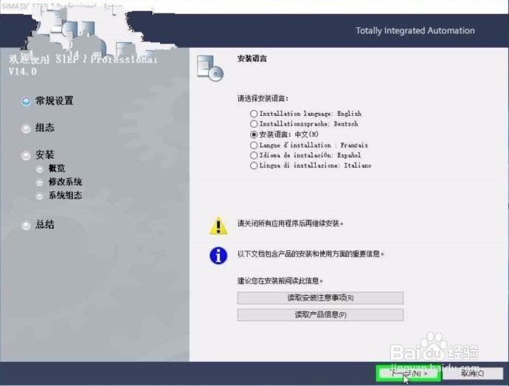The height and width of the screenshot is (386, 509).
Task: Click the 取消(C) cancel button
Action: click(x=473, y=373)
